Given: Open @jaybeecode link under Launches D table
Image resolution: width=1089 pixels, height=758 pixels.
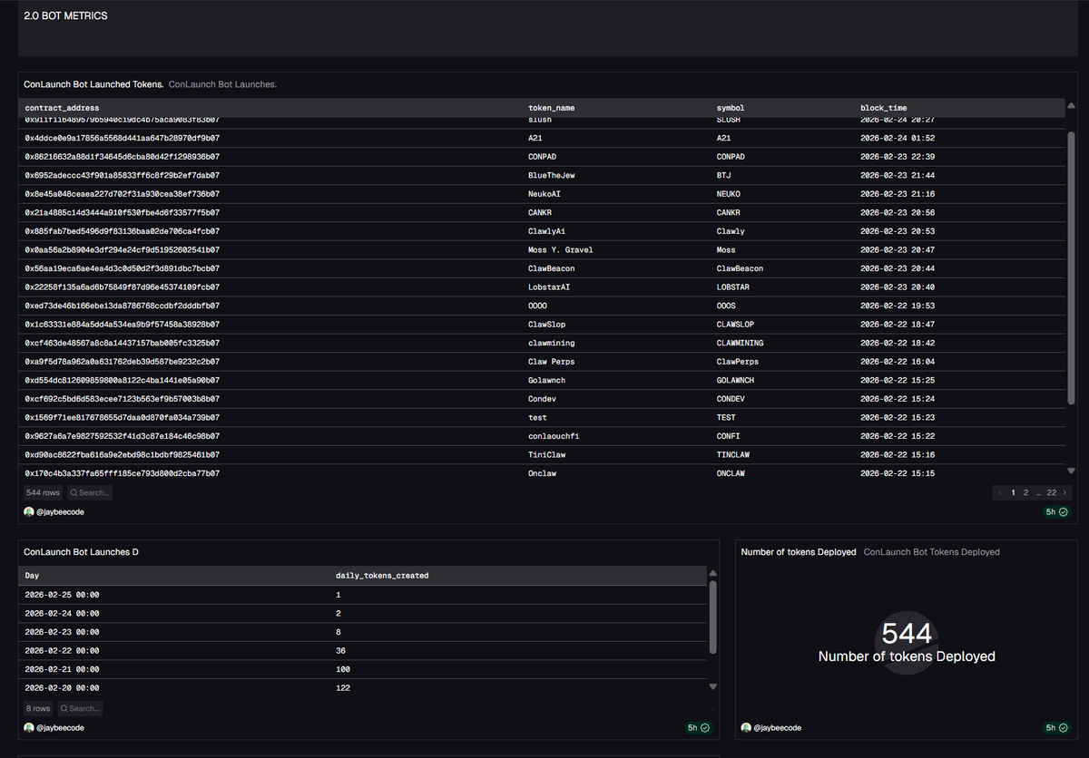Looking at the screenshot, I should click(x=61, y=728).
